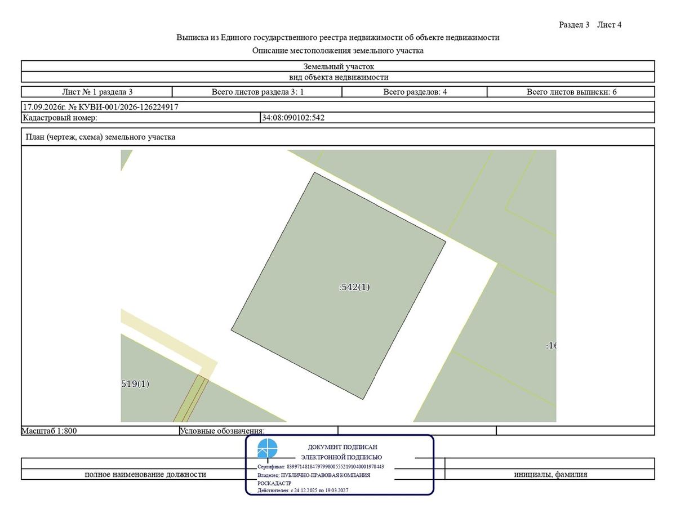
Task: Click the "План (чертеж, схема) земельного участка" heading
Action: pos(101,137)
